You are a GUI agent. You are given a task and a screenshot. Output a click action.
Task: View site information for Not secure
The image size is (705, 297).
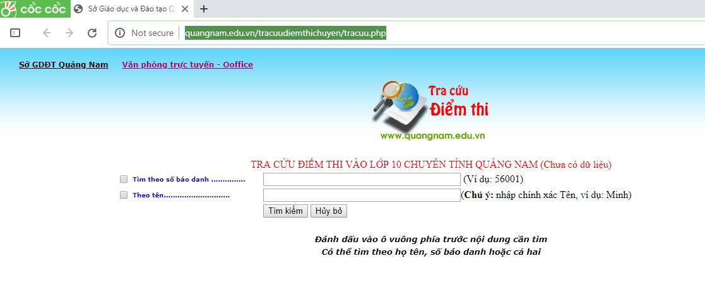145,33
